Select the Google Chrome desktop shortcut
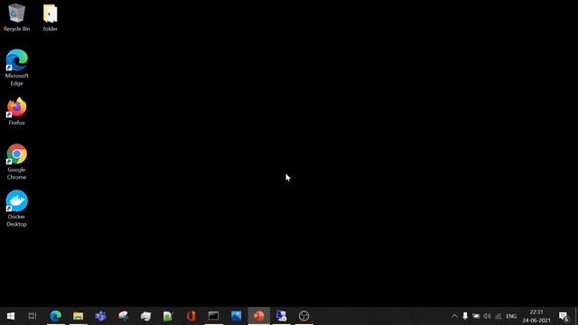578x325 pixels. coord(16,162)
